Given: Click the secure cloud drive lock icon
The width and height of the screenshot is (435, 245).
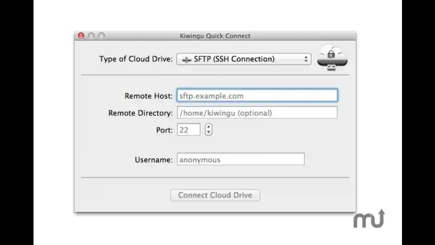Looking at the screenshot, I should tap(332, 57).
